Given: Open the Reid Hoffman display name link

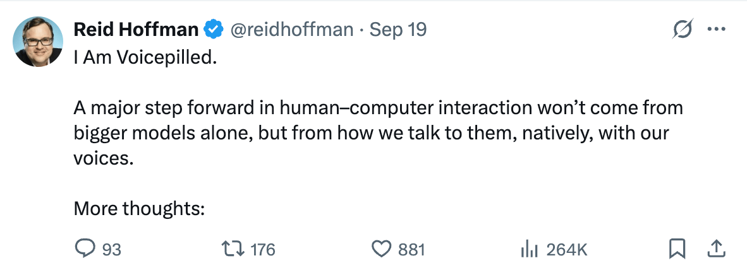Looking at the screenshot, I should [x=136, y=29].
